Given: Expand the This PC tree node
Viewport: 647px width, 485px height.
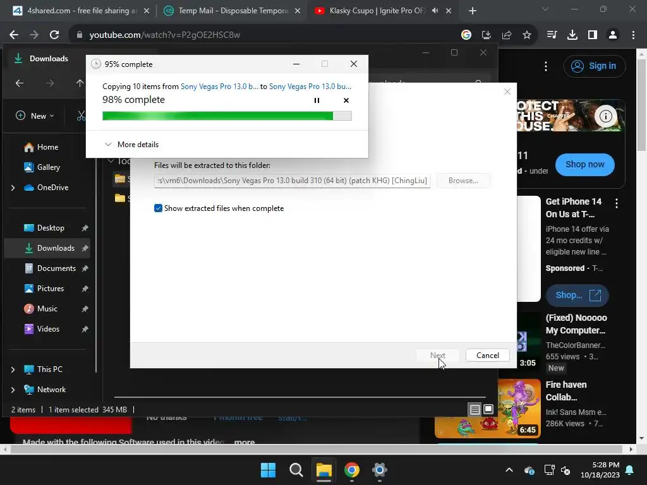Looking at the screenshot, I should (x=13, y=369).
